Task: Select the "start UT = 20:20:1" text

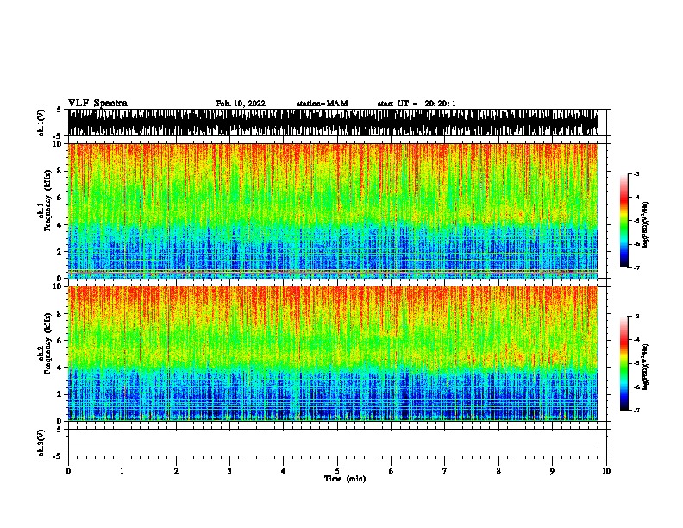Action: point(417,104)
